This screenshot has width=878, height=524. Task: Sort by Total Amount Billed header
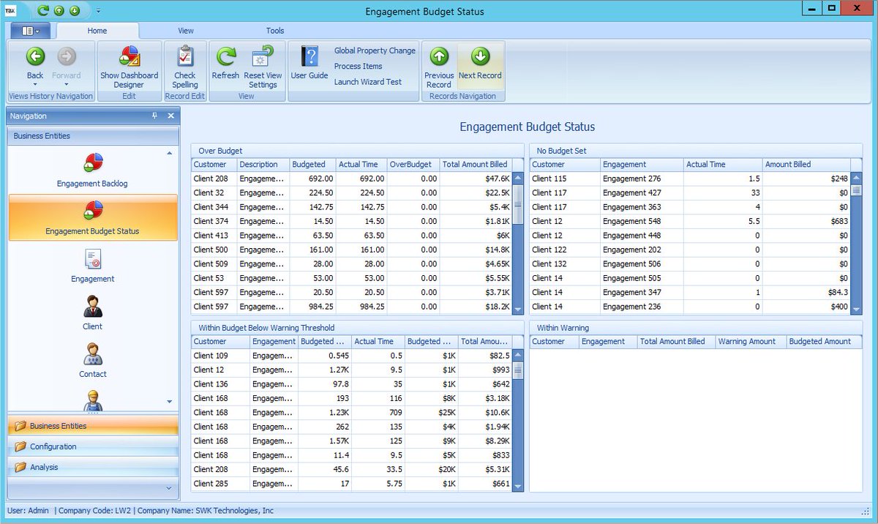476,165
